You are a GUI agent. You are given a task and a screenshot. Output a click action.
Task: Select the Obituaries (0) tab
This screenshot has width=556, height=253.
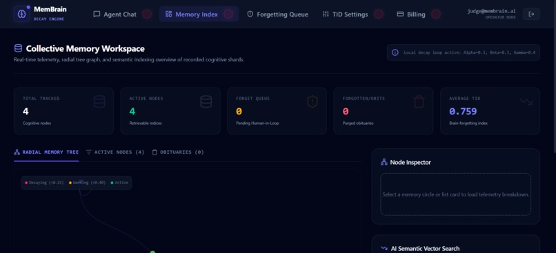click(x=178, y=152)
